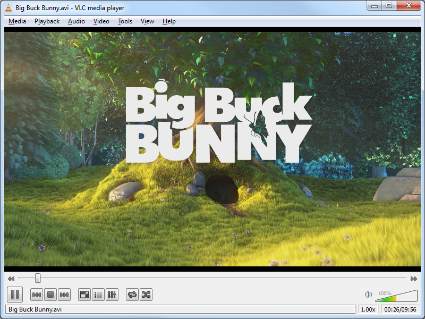The width and height of the screenshot is (425, 319).
Task: Click the 1.00x playback speed indicator
Action: [x=368, y=309]
